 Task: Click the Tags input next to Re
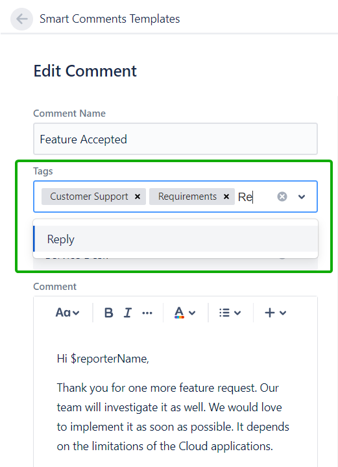point(256,197)
